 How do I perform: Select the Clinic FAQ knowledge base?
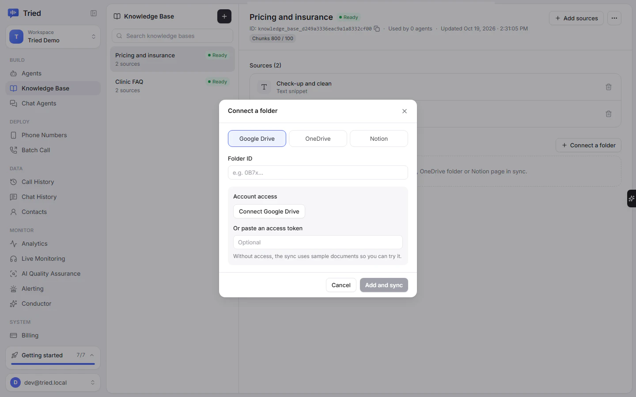(x=172, y=86)
